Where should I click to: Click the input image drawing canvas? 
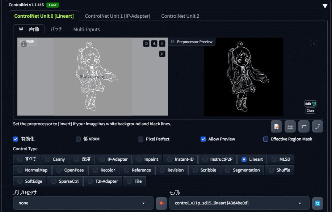coord(93,77)
